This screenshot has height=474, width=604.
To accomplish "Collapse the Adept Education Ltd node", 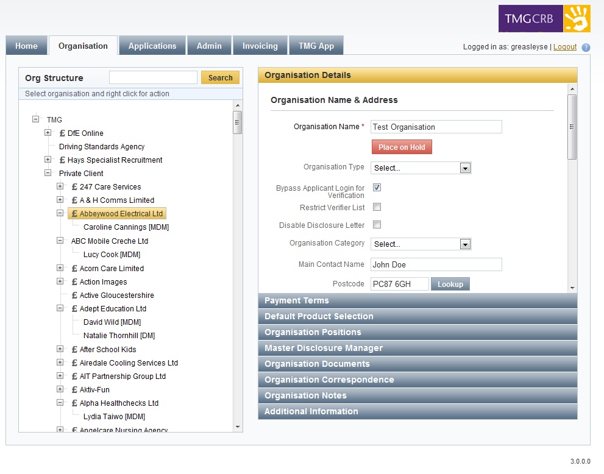I will pyautogui.click(x=60, y=308).
